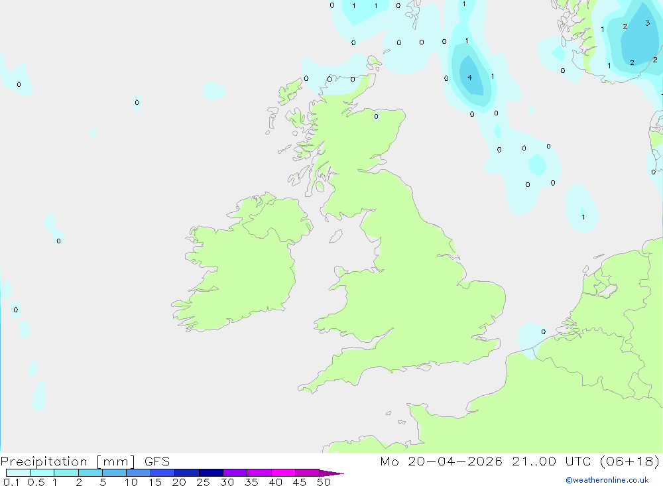Click the 'GFS' model label

(157, 461)
